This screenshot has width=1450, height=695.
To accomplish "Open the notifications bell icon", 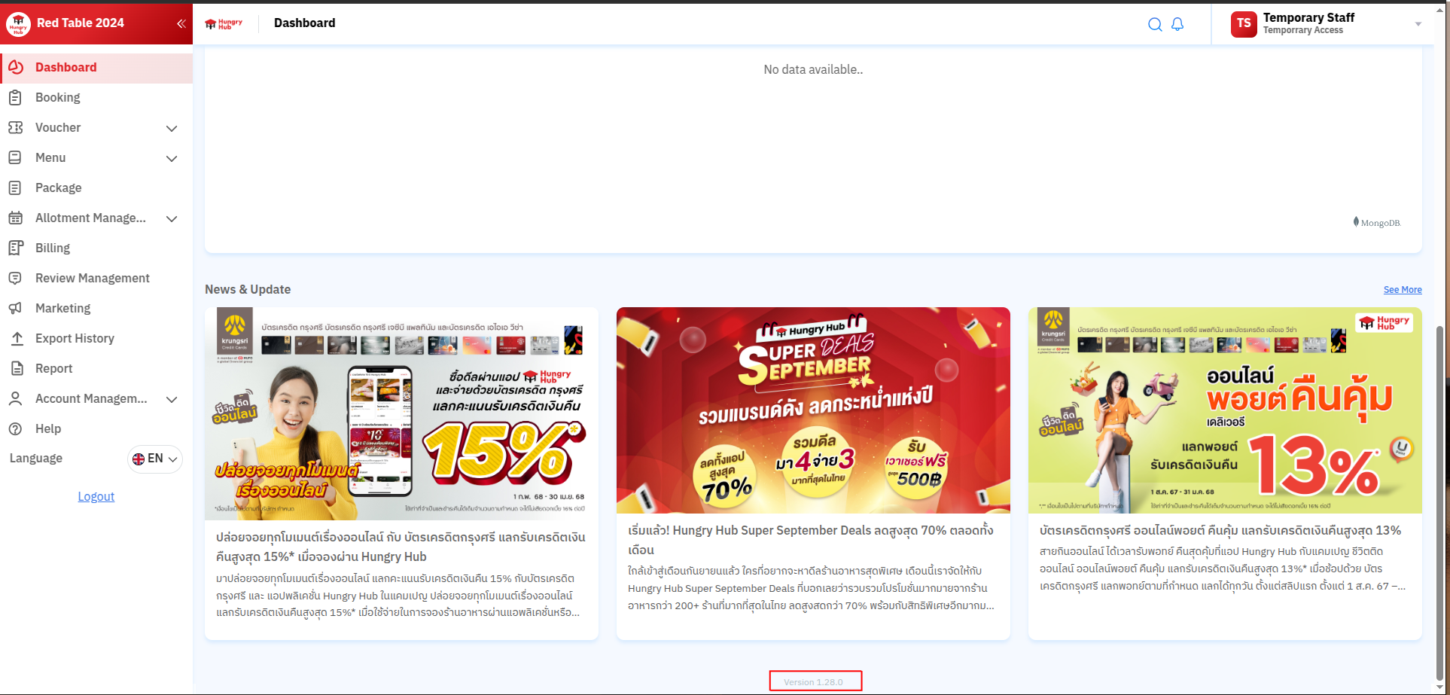I will point(1177,24).
